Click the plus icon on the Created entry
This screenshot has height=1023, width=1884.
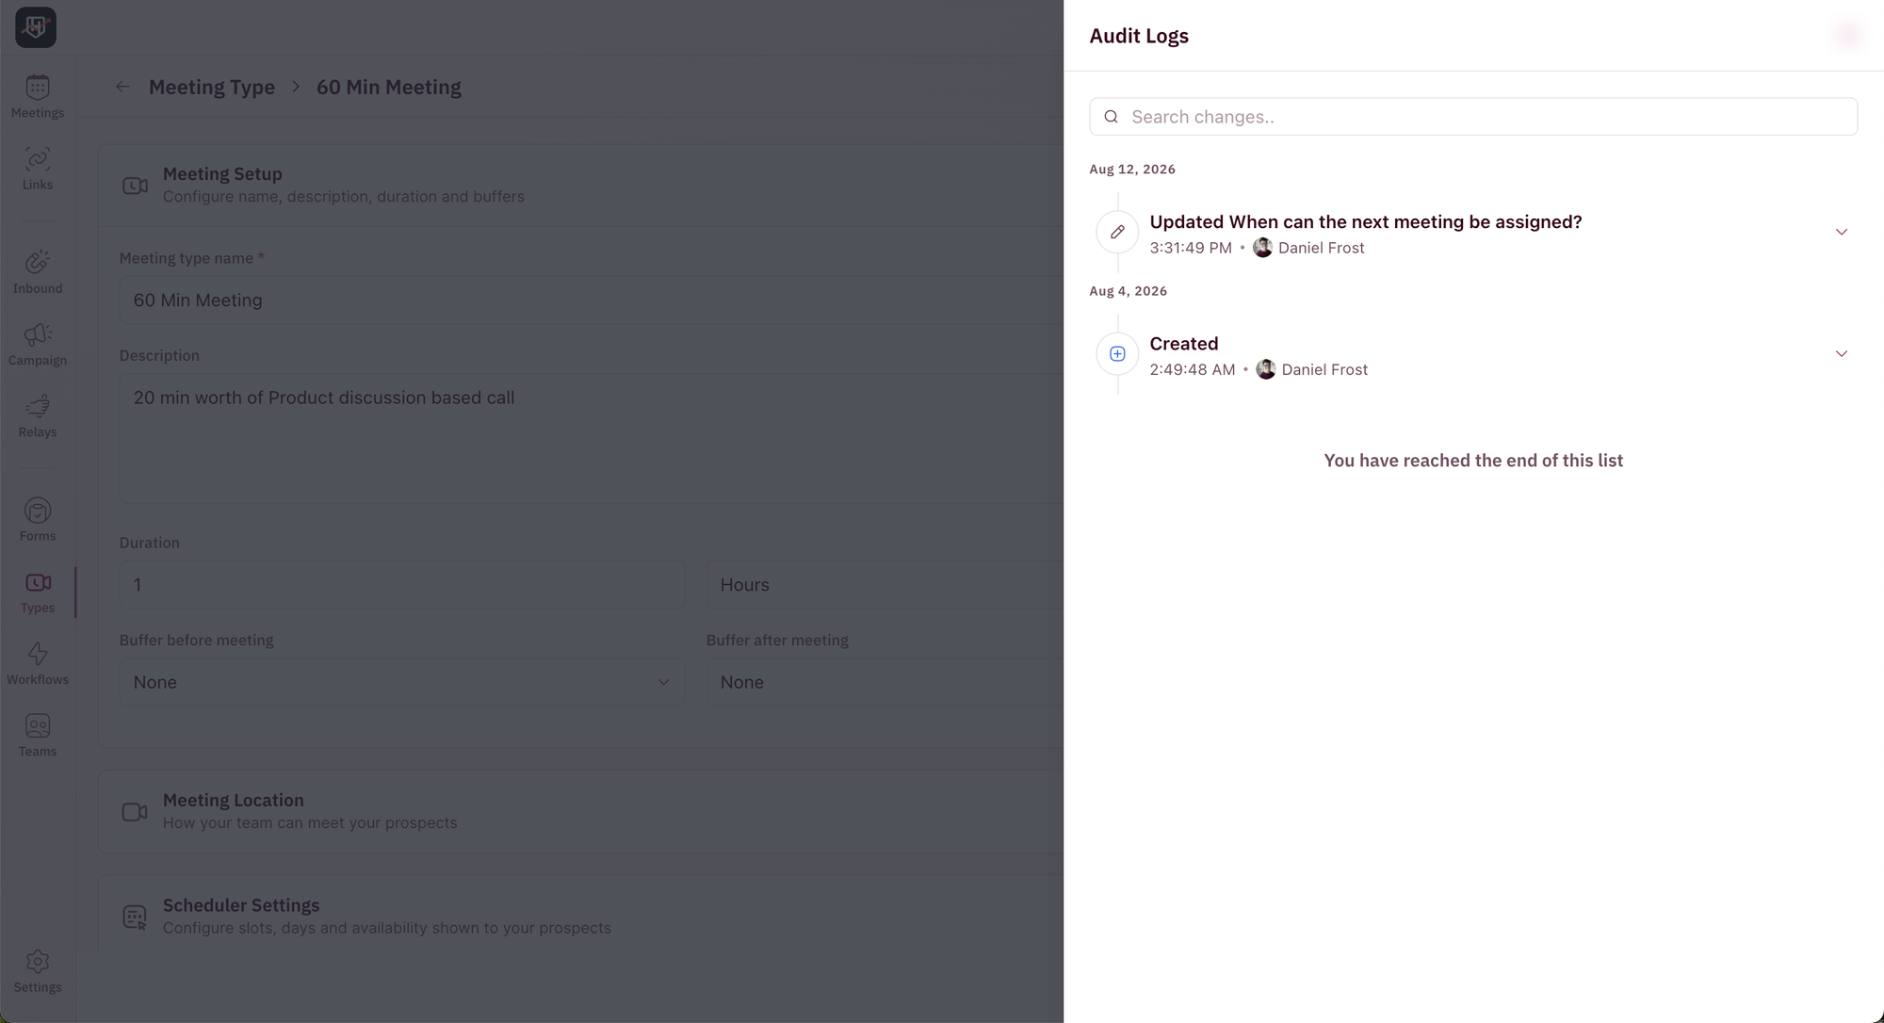(x=1117, y=354)
